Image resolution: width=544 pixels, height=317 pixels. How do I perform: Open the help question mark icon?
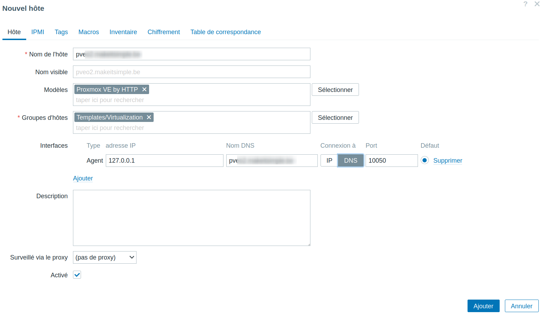click(525, 4)
